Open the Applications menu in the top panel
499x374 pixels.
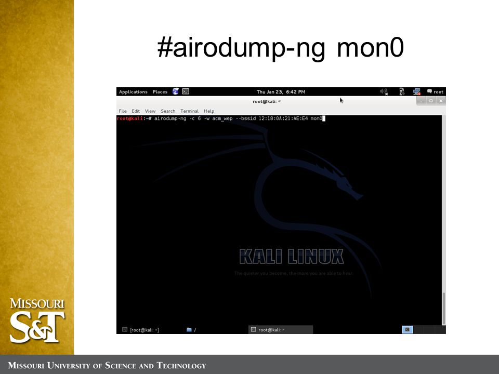133,91
